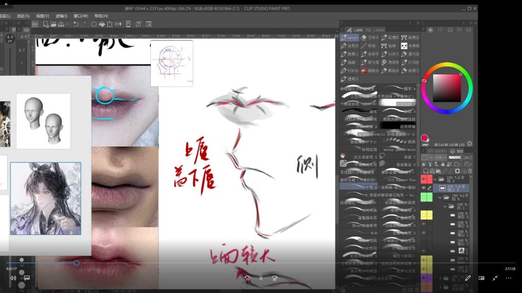Click the Open file folder icon
The width and height of the screenshot is (522, 293).
[x=53, y=24]
